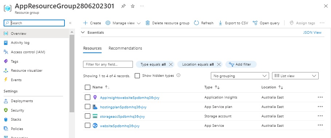Sort by the Name column arrows
The image size is (331, 138).
pos(107,87)
